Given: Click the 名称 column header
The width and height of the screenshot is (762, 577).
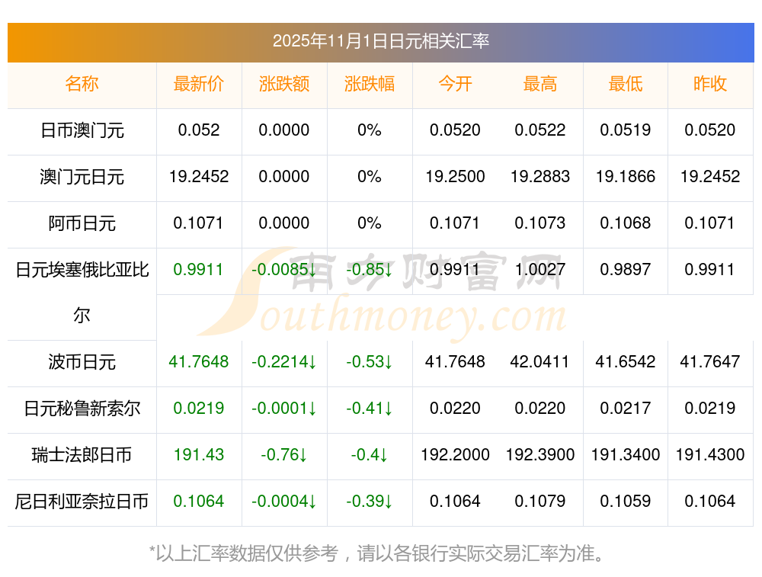Looking at the screenshot, I should click(x=82, y=84).
